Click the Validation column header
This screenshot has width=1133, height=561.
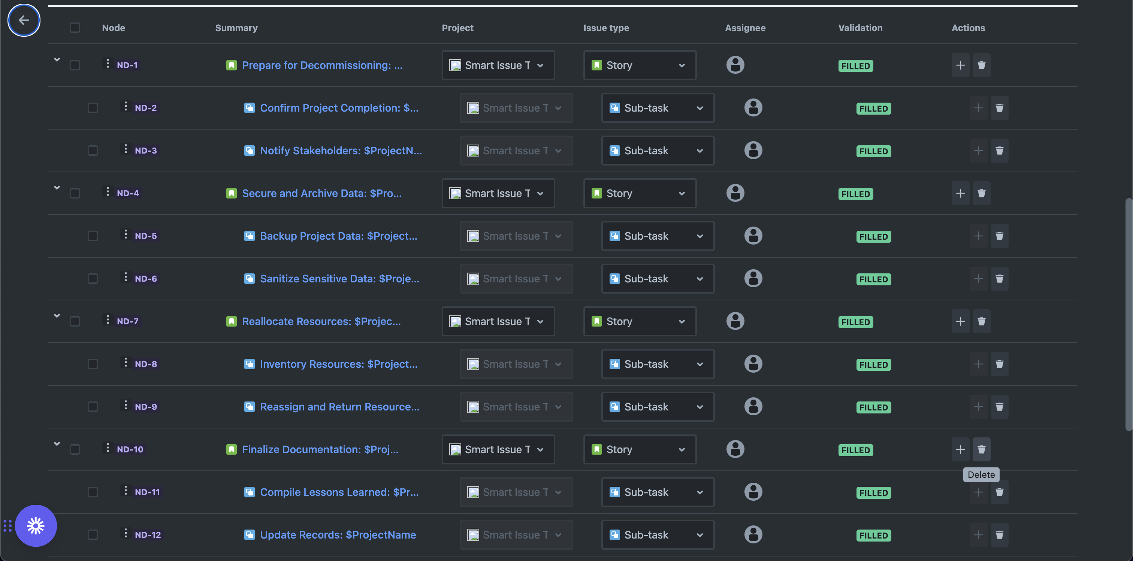tap(860, 28)
